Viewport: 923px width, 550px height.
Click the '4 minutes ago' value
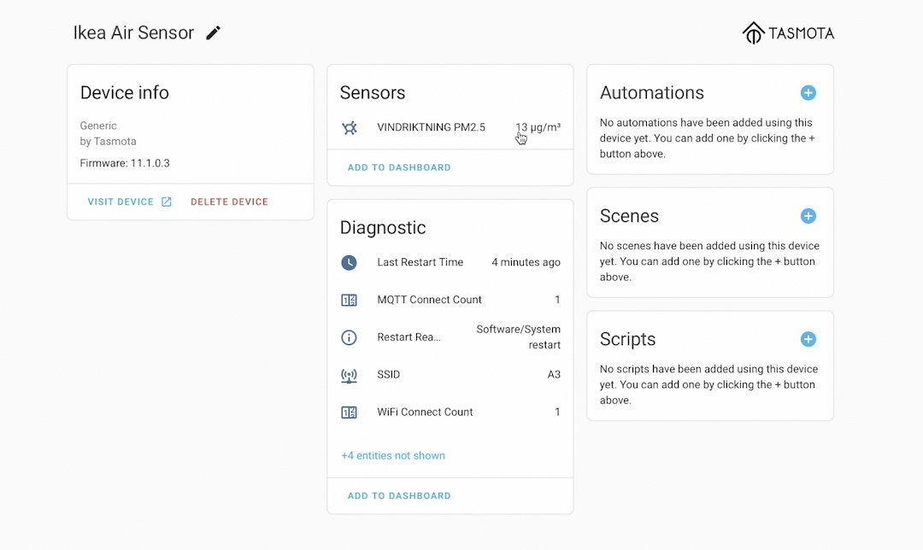(x=526, y=262)
